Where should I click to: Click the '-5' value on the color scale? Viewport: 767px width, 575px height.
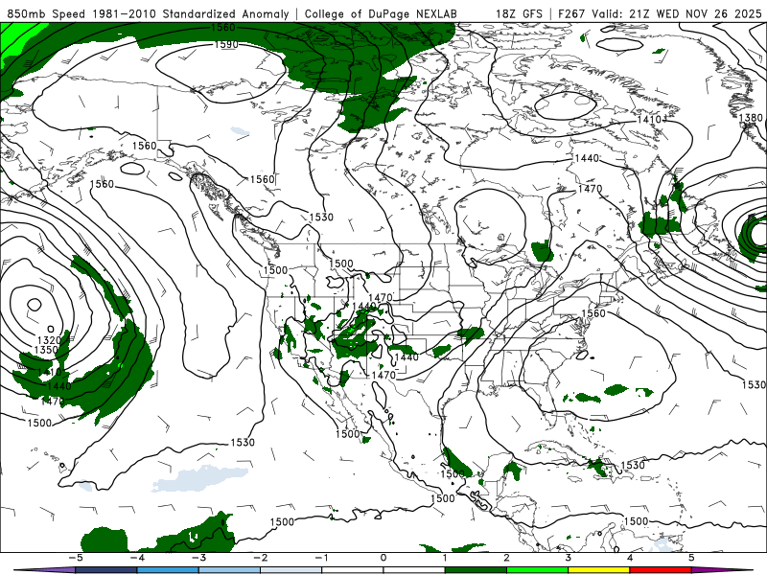[x=76, y=559]
